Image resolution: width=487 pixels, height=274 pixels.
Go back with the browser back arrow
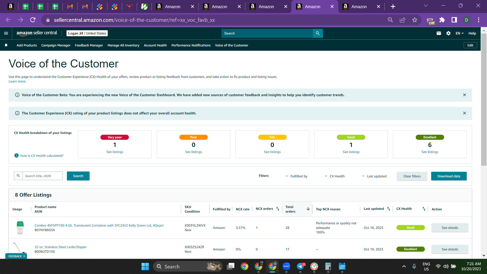pyautogui.click(x=8, y=20)
